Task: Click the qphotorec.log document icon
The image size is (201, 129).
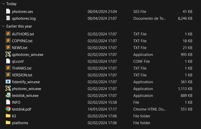Action: [x=8, y=18]
